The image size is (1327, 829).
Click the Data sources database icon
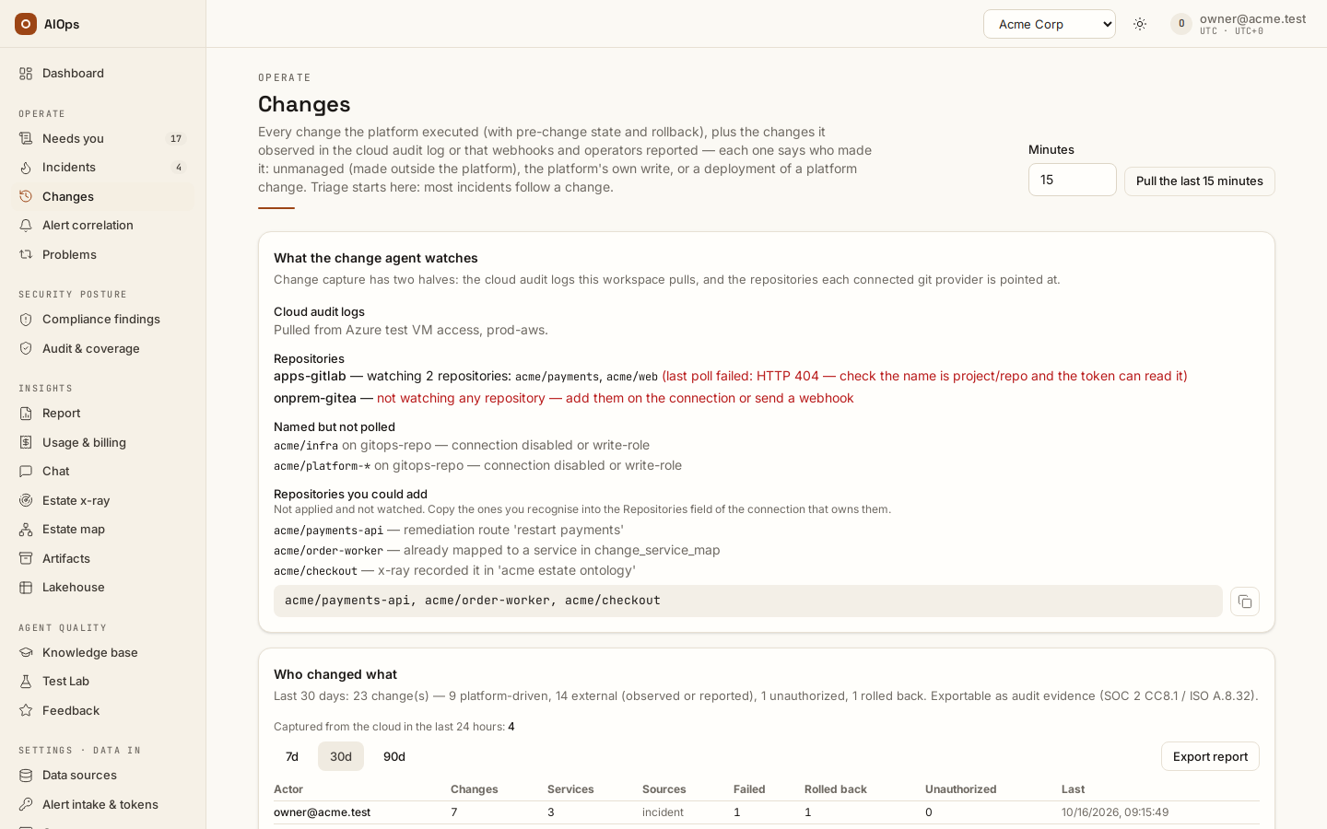pyautogui.click(x=26, y=776)
